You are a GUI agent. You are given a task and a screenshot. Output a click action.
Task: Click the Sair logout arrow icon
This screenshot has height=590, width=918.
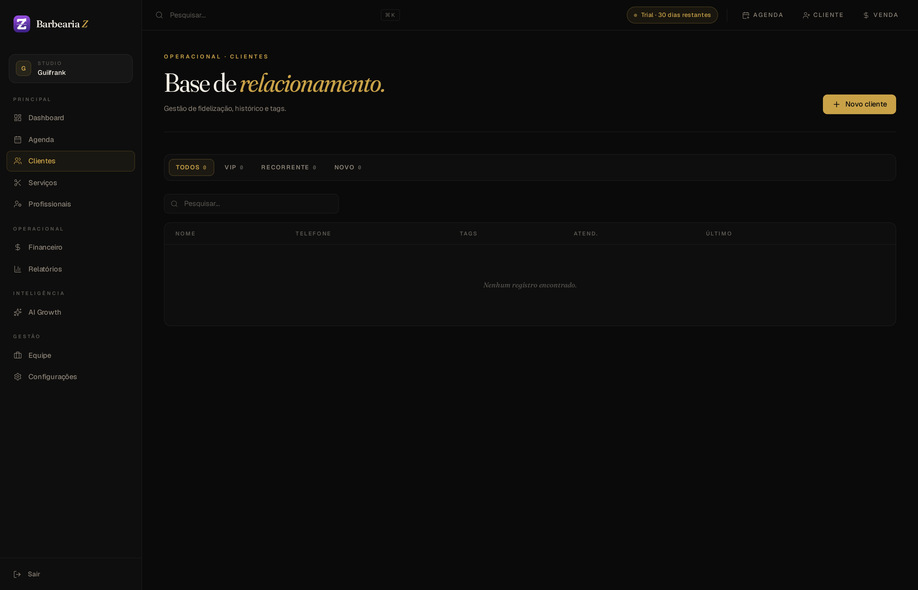point(17,574)
